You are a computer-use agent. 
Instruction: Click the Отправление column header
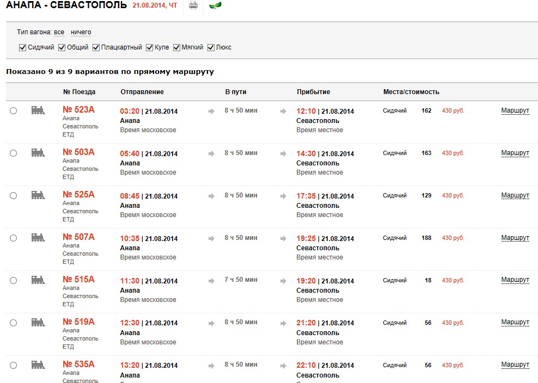[x=142, y=92]
